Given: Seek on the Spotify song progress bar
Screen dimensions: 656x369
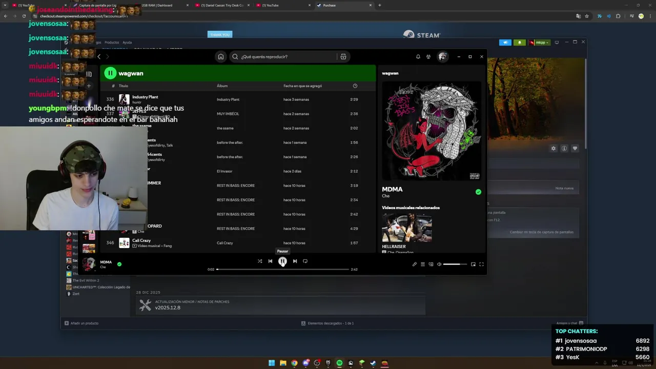Looking at the screenshot, I should [x=282, y=269].
